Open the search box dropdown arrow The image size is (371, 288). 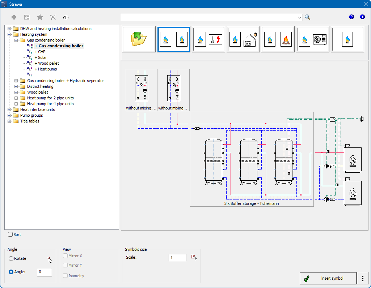[x=300, y=17]
